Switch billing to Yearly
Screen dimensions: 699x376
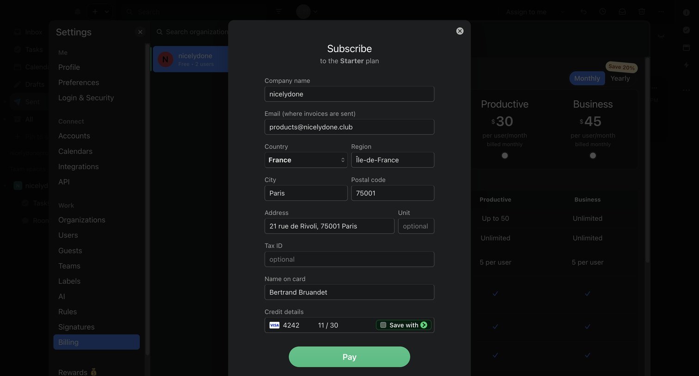(620, 79)
